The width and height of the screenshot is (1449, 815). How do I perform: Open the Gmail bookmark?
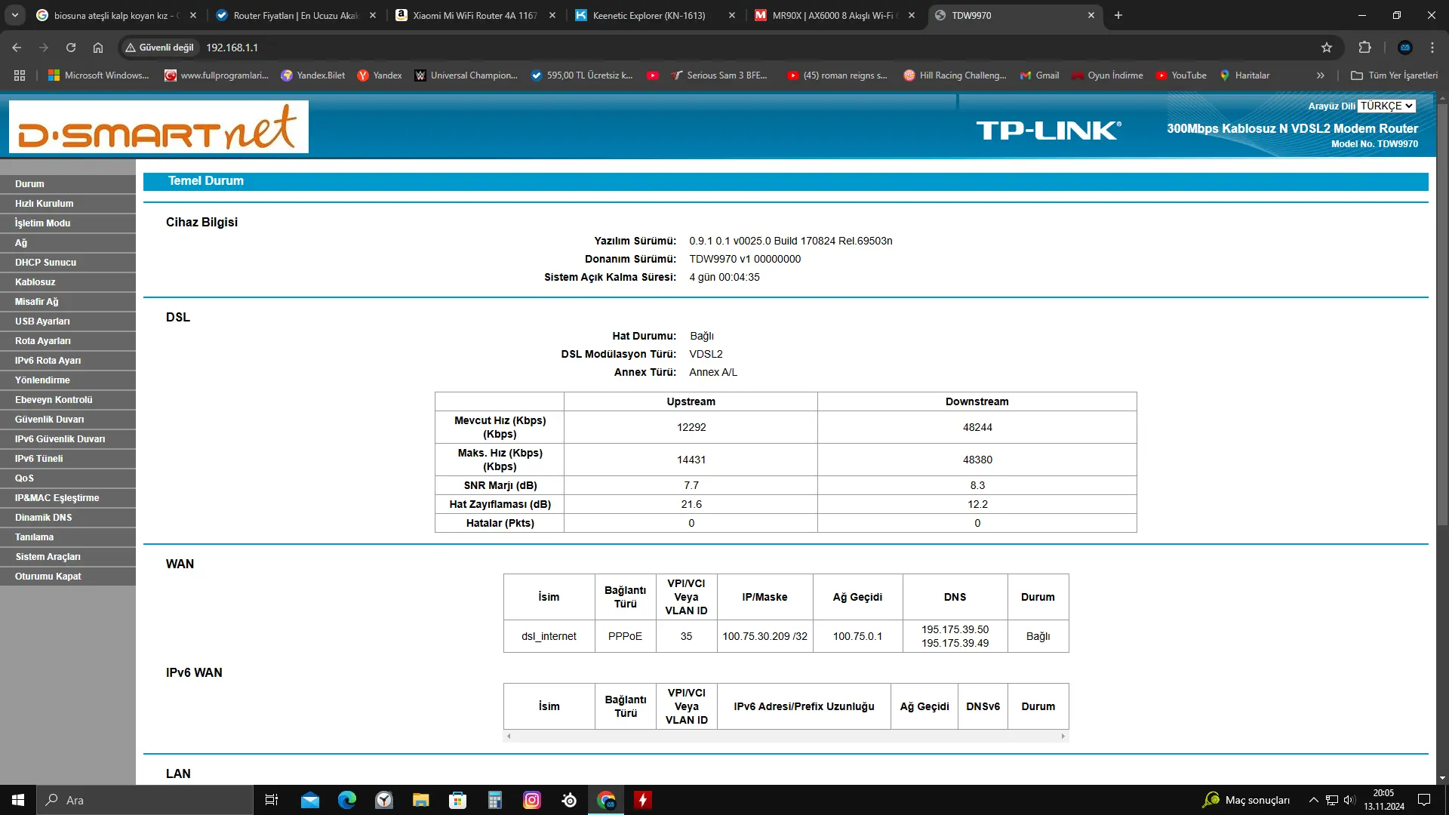coord(1039,75)
